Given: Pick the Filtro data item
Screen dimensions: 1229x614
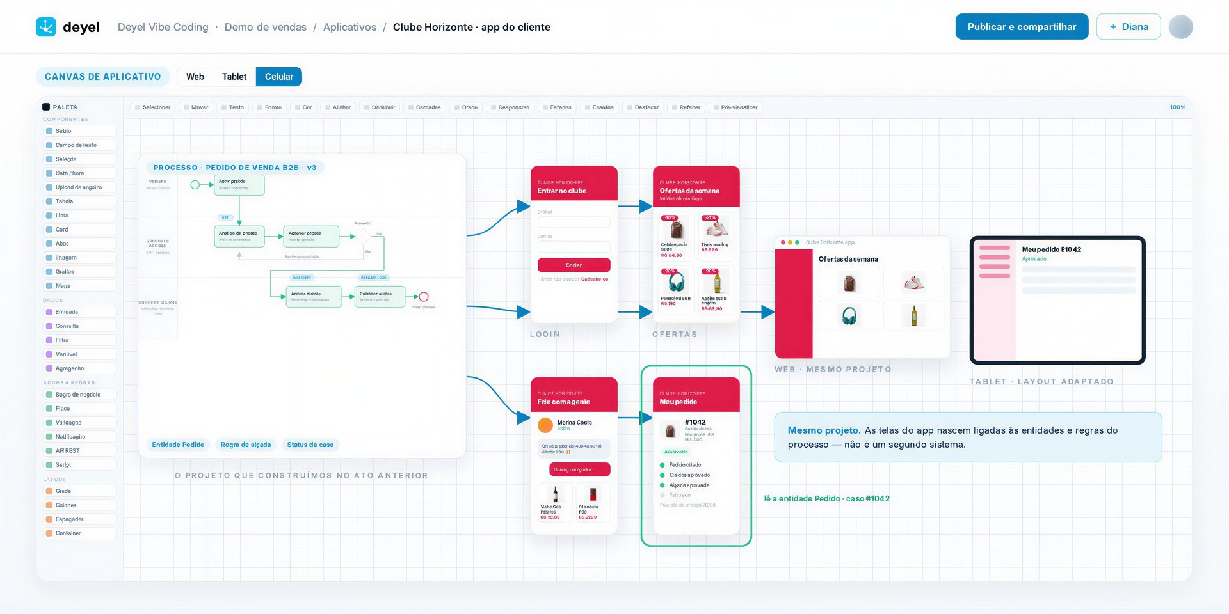Looking at the screenshot, I should pyautogui.click(x=80, y=340).
